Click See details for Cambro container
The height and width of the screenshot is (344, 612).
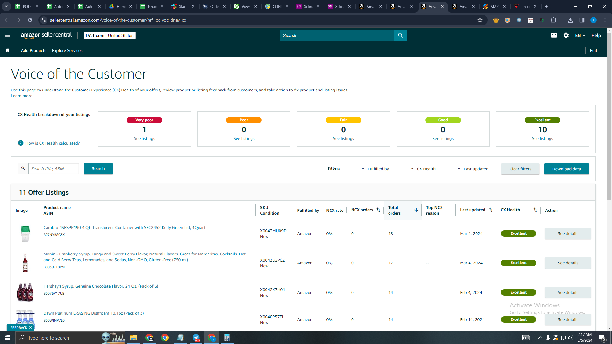(568, 233)
